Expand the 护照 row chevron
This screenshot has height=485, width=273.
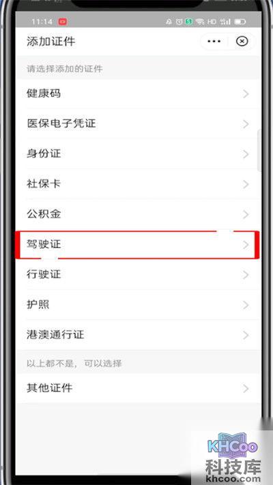click(x=246, y=305)
